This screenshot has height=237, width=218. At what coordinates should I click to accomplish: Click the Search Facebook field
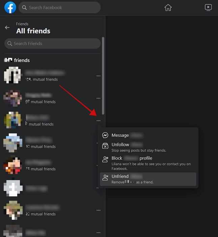point(59,7)
